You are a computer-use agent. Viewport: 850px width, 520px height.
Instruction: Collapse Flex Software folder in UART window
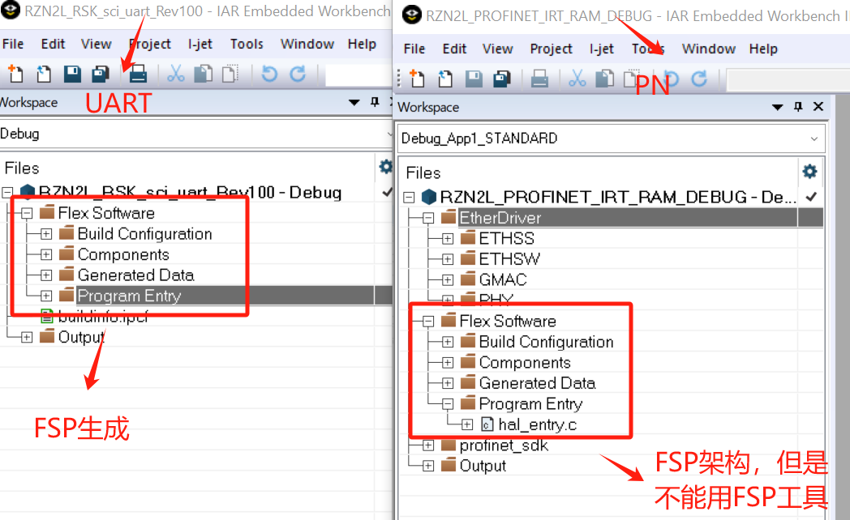click(27, 213)
